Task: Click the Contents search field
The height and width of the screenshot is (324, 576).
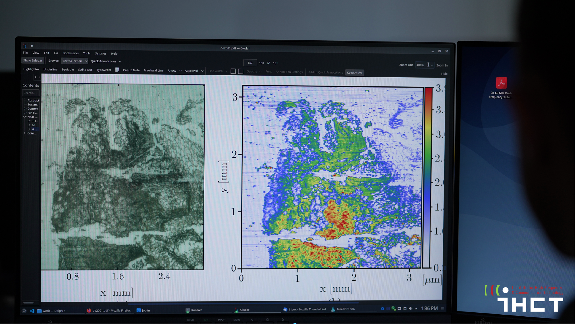Action: [31, 93]
